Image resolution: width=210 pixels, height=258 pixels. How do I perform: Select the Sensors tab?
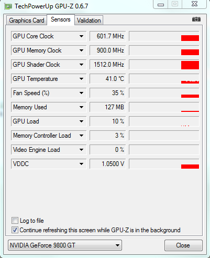pos(61,19)
